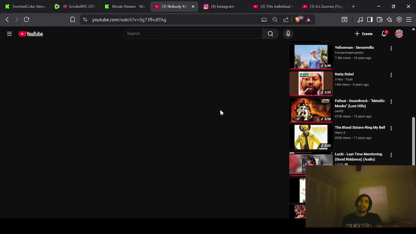Switch to A.I.3somes tab
Screen dimensions: 416x234
(x=322, y=6)
